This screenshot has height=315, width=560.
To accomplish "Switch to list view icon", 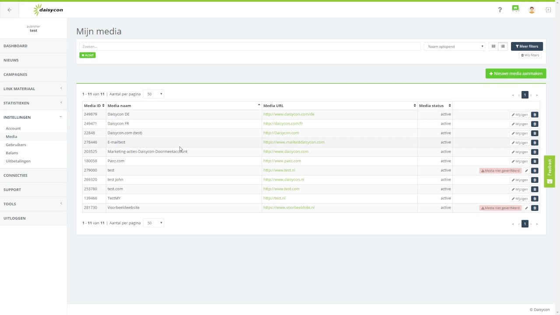I will 503,46.
